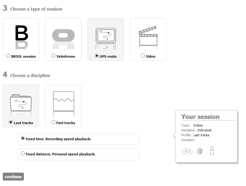Click the Find tracks label text
This screenshot has height=186, width=246.
(66, 123)
